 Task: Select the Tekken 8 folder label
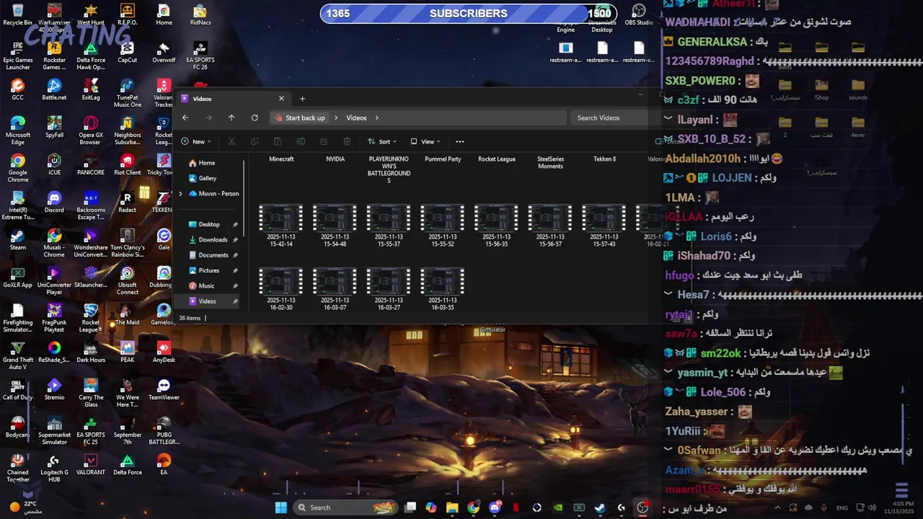pos(604,159)
